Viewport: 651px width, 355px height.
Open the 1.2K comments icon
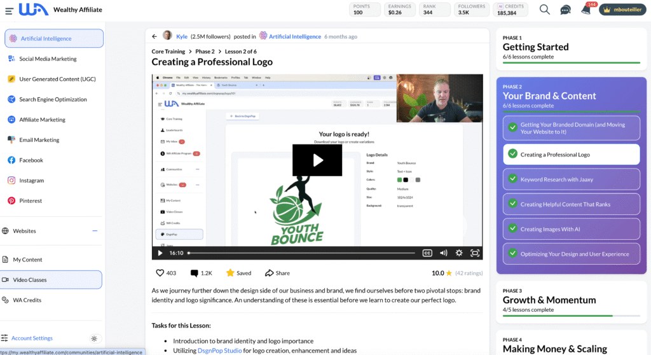click(194, 273)
